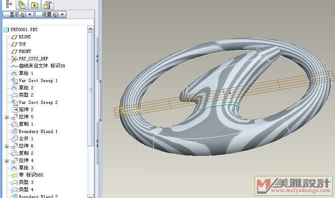Select the FRONT datum plane
335x198 pixels.
click(x=25, y=51)
